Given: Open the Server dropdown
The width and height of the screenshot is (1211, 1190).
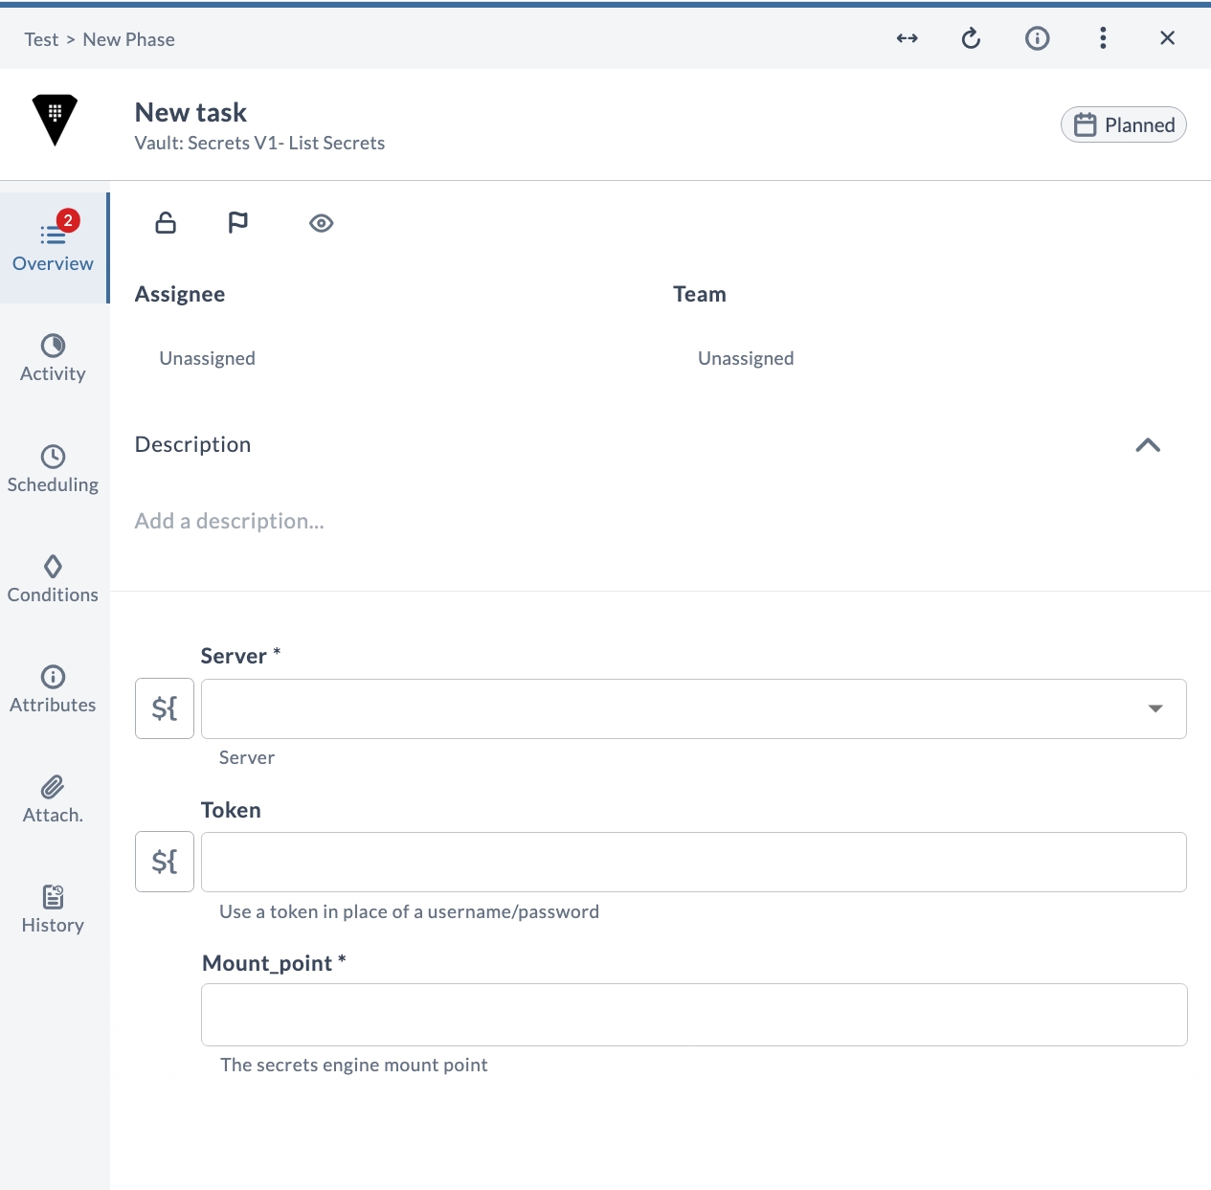Looking at the screenshot, I should pos(694,708).
